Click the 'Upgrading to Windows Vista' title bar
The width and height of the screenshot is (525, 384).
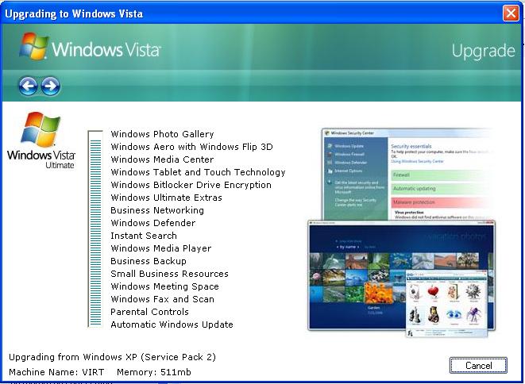[251, 13]
